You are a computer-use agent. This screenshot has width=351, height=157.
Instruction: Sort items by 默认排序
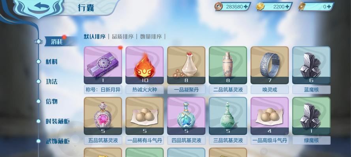point(94,37)
